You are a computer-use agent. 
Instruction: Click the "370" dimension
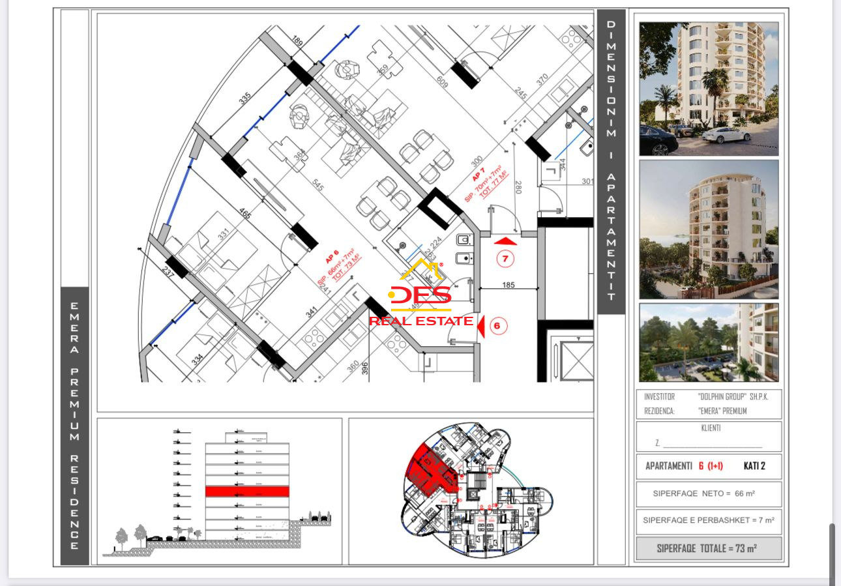point(542,80)
